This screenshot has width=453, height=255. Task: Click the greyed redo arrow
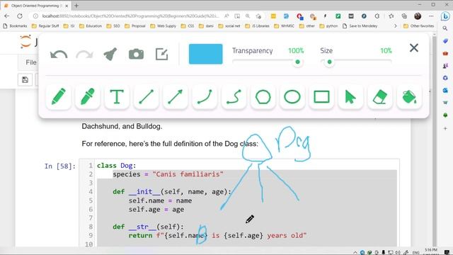[84, 55]
